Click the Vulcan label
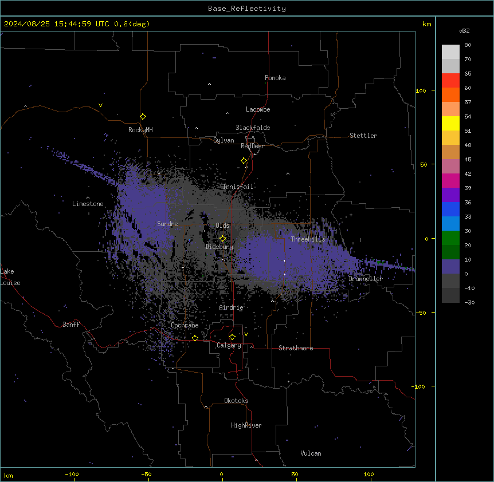This screenshot has height=482, width=494. click(311, 453)
